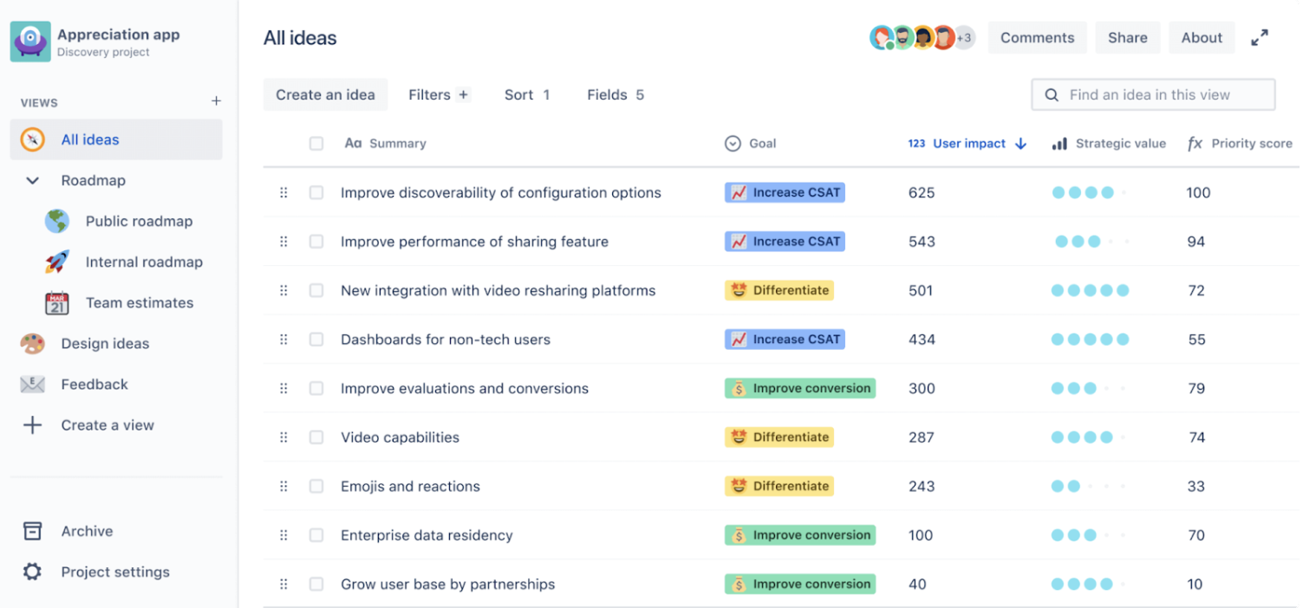Open the Filters dropdown

point(438,94)
